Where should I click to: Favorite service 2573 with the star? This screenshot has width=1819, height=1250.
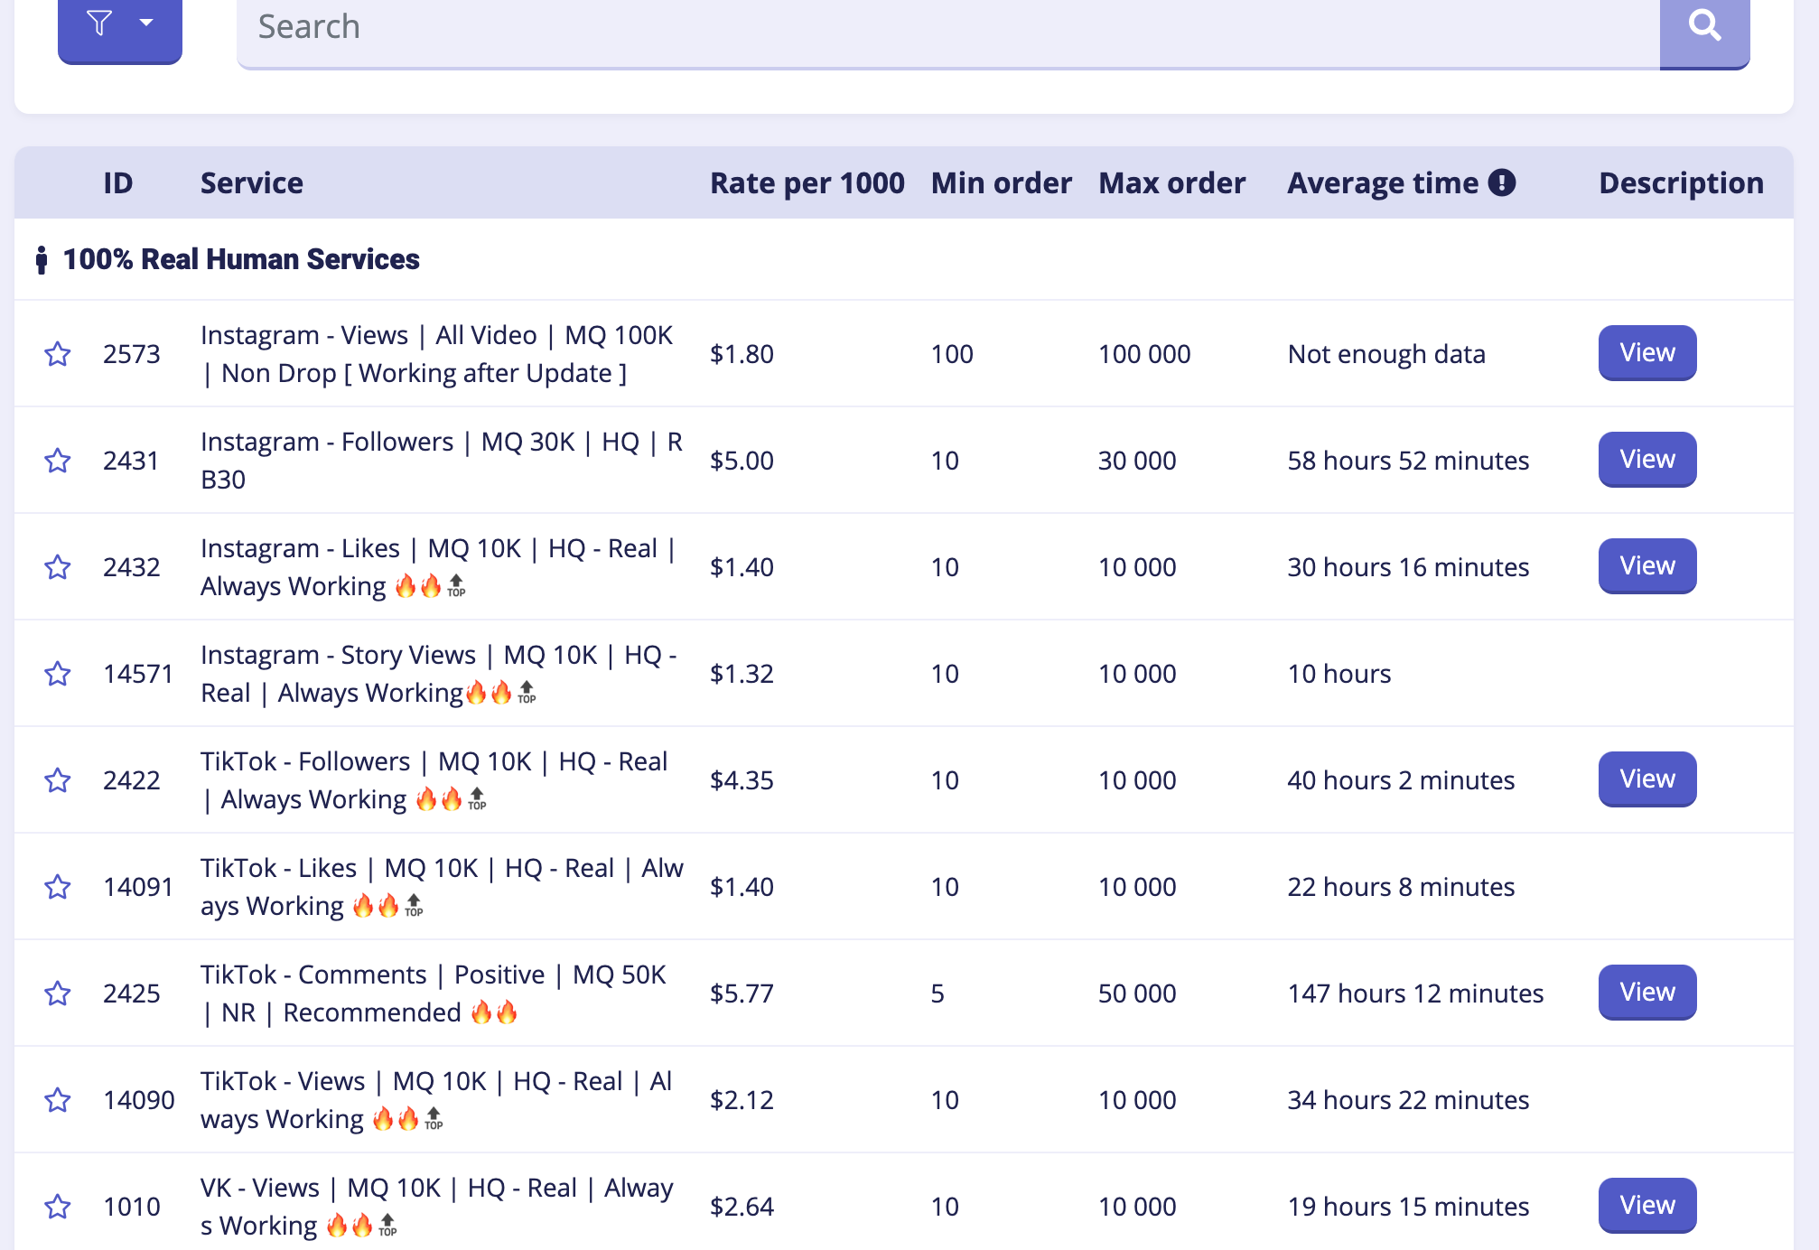click(58, 354)
